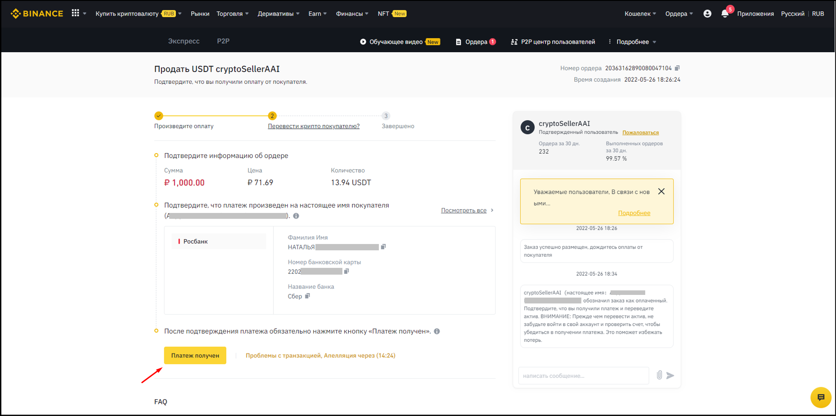This screenshot has height=416, width=836.
Task: Open the dropdown arrow next to apps grid
Action: point(85,14)
